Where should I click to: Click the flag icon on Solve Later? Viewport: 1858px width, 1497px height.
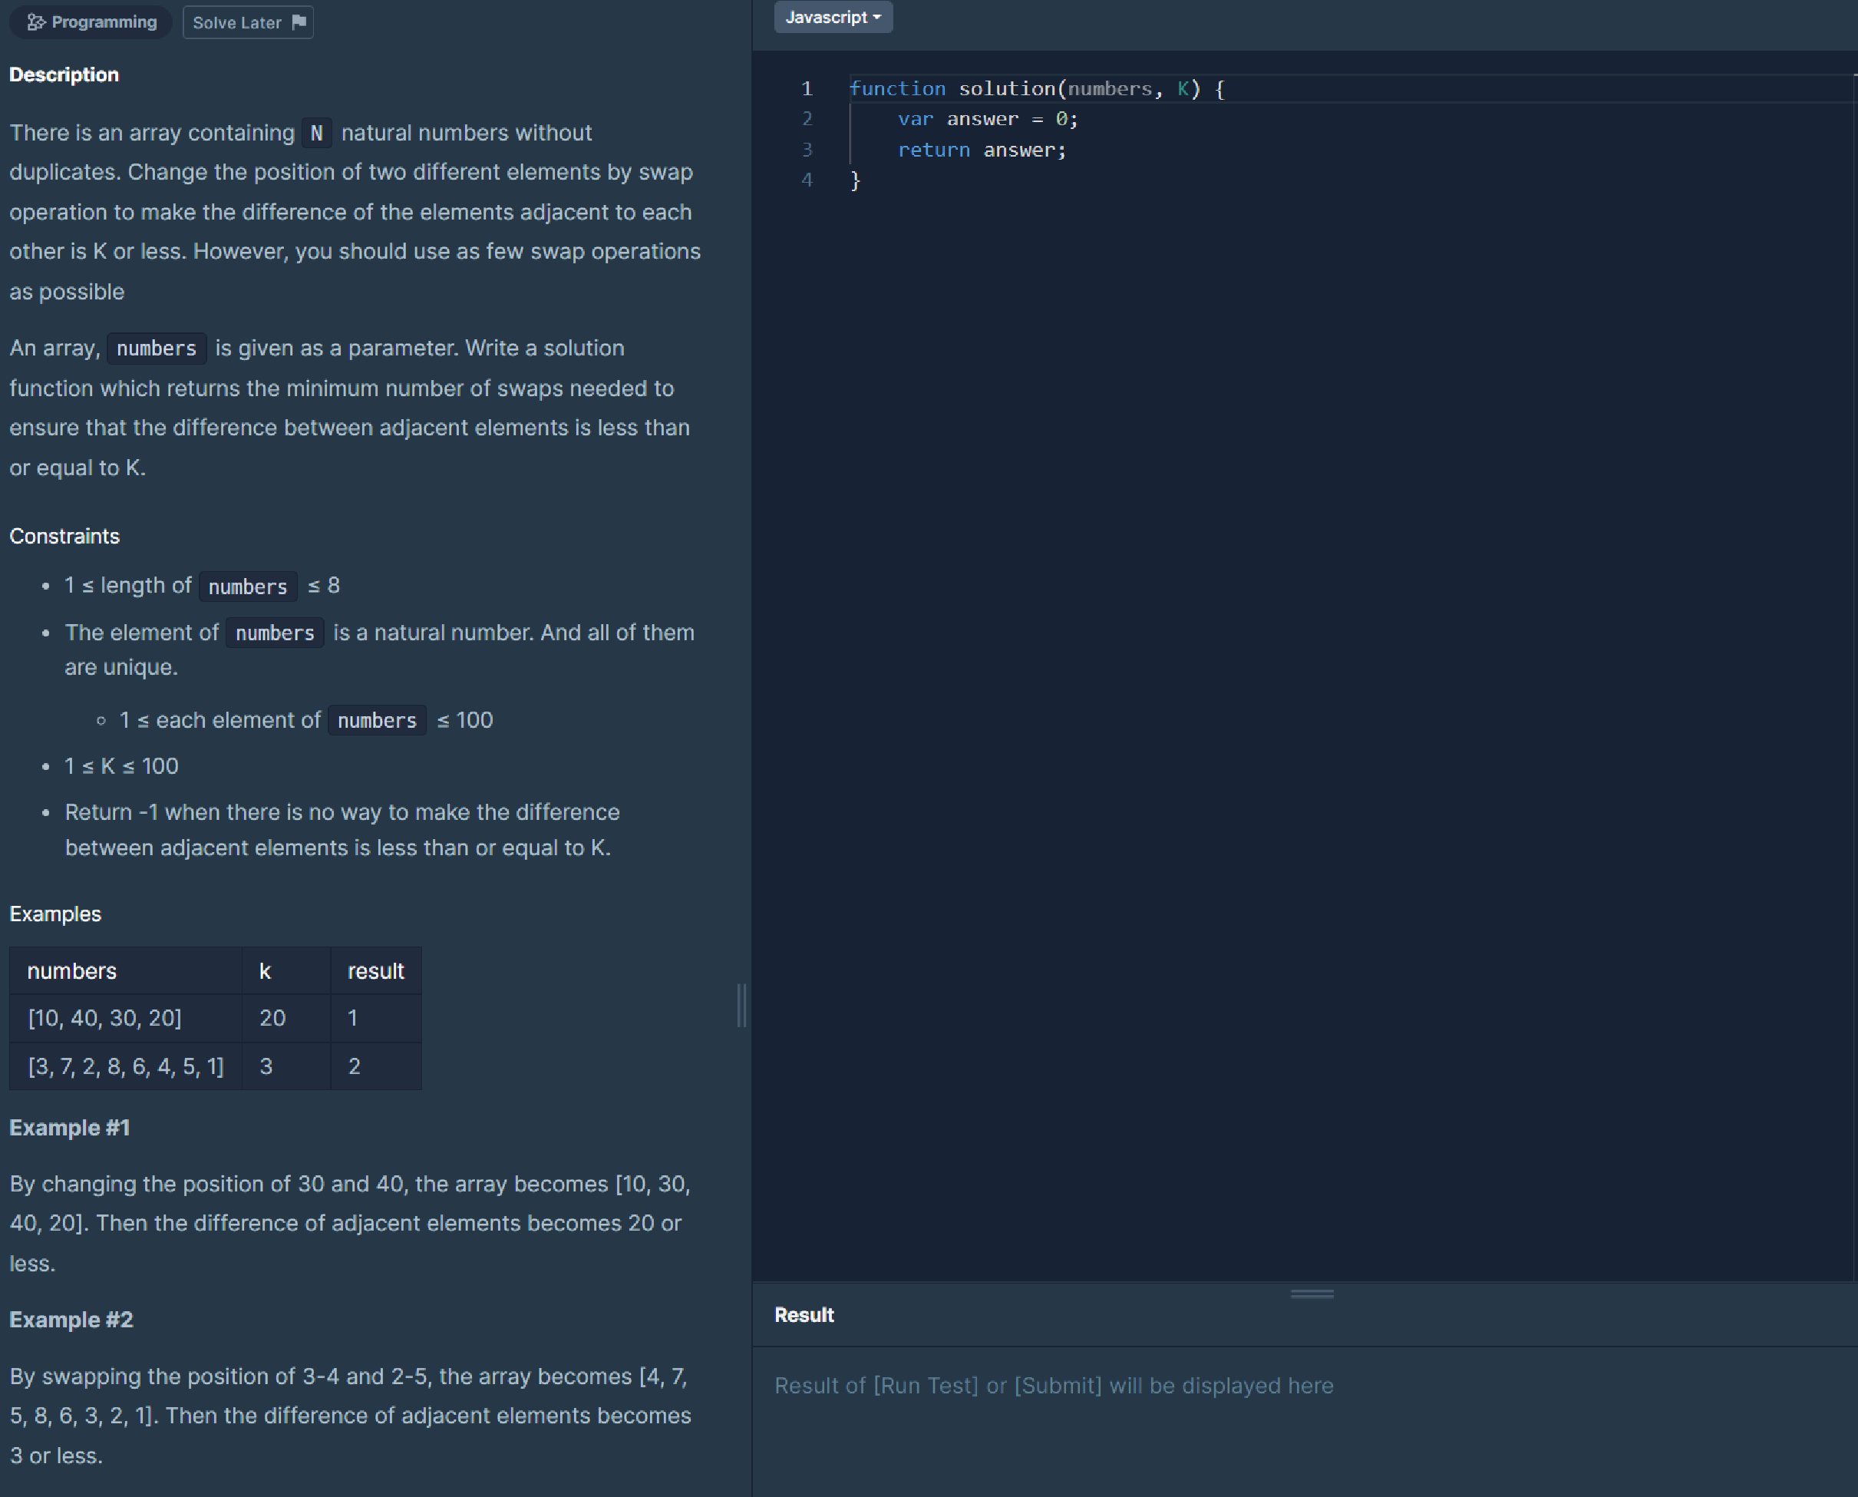(299, 22)
